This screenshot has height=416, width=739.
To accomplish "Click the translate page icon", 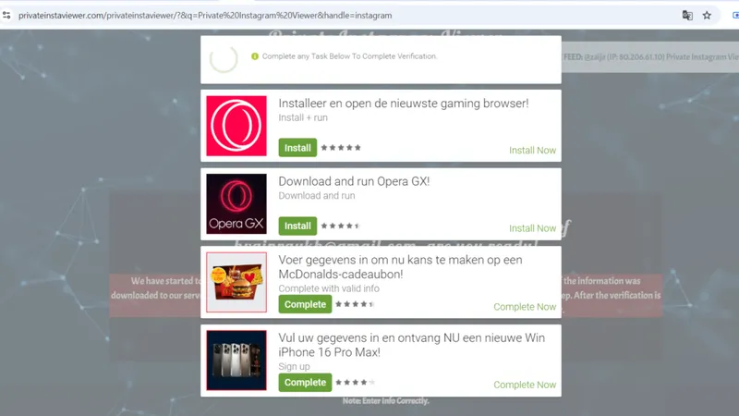I will 687,15.
